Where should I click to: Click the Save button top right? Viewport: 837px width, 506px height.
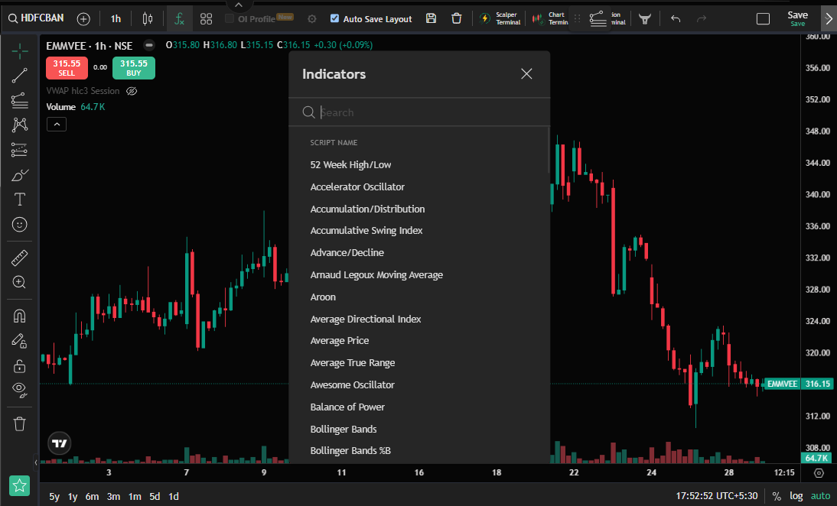point(797,18)
